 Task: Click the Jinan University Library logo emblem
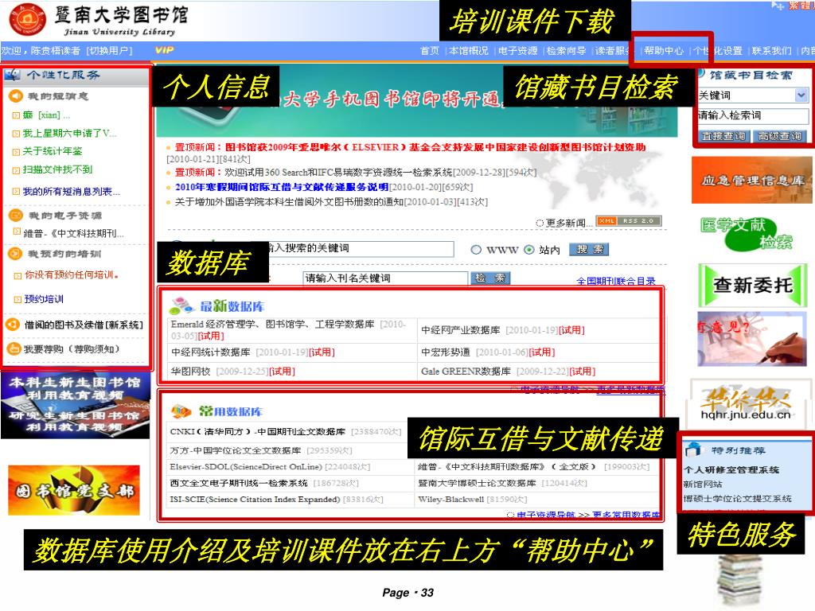(x=28, y=20)
